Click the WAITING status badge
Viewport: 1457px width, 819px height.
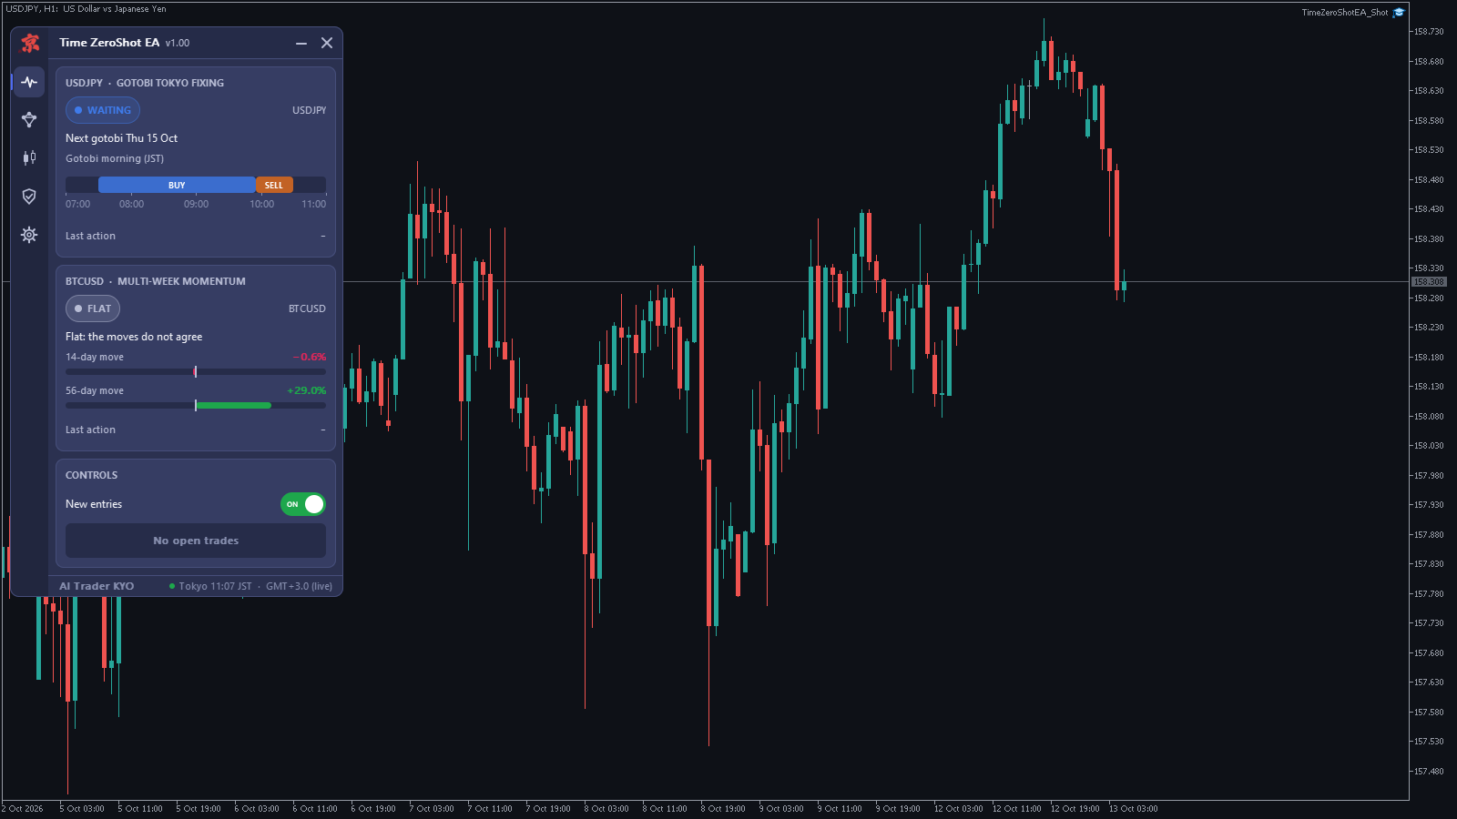pos(103,110)
